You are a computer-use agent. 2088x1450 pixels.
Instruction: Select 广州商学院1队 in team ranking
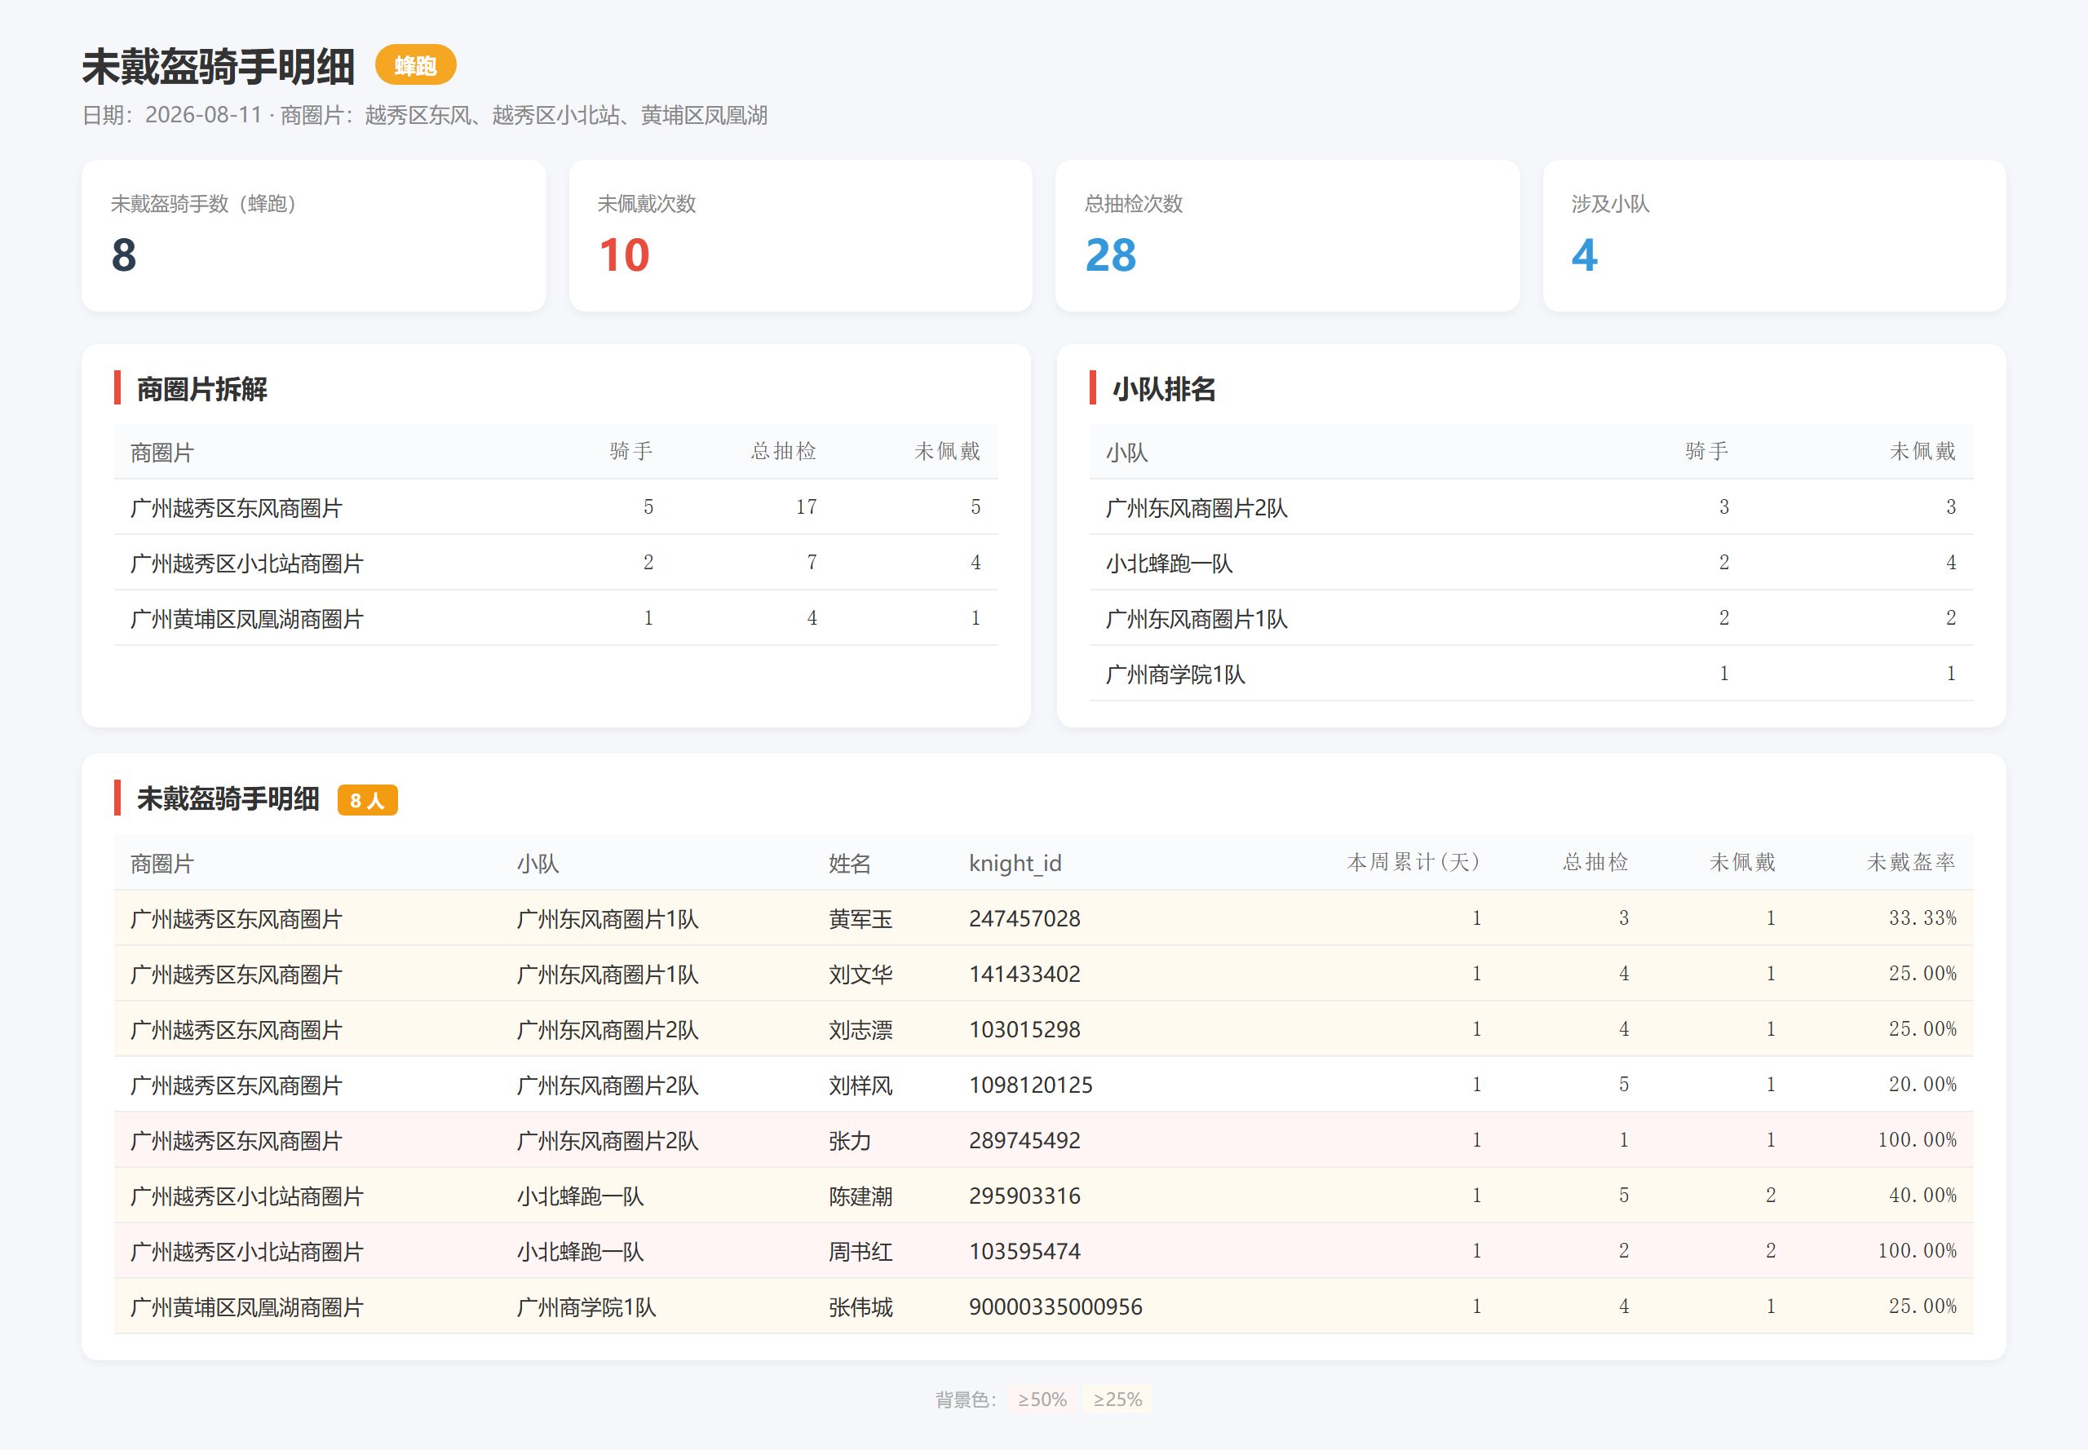pyautogui.click(x=1532, y=674)
